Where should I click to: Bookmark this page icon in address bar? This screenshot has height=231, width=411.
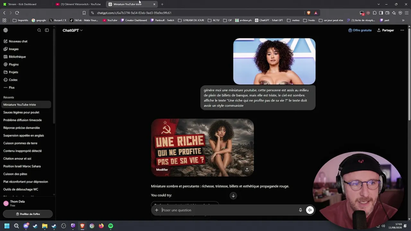(x=84, y=13)
